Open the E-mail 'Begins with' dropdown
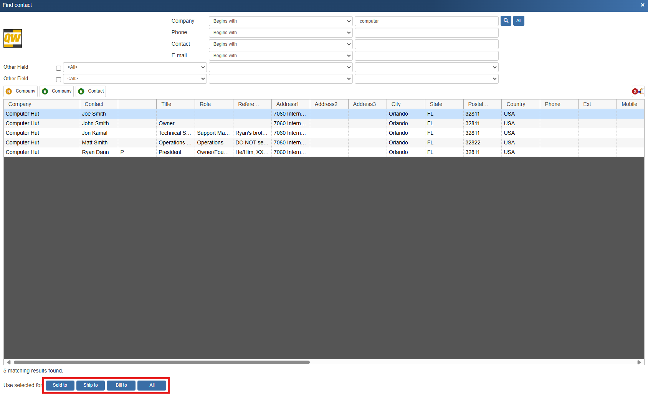The image size is (648, 394). (280, 56)
